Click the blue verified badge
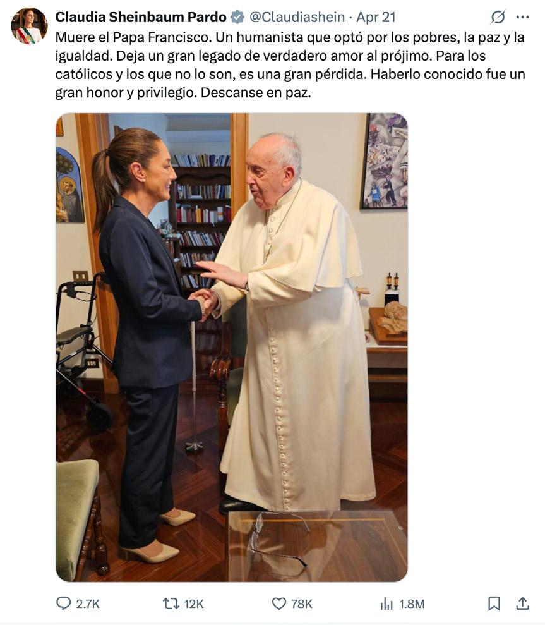 click(237, 17)
